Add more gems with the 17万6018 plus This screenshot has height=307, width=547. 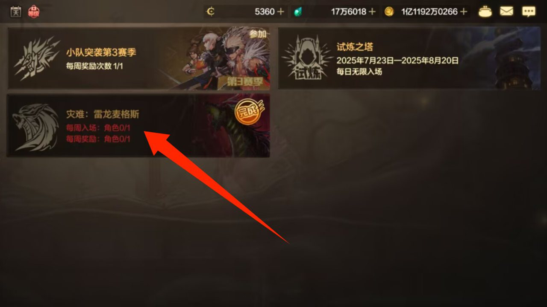(372, 12)
